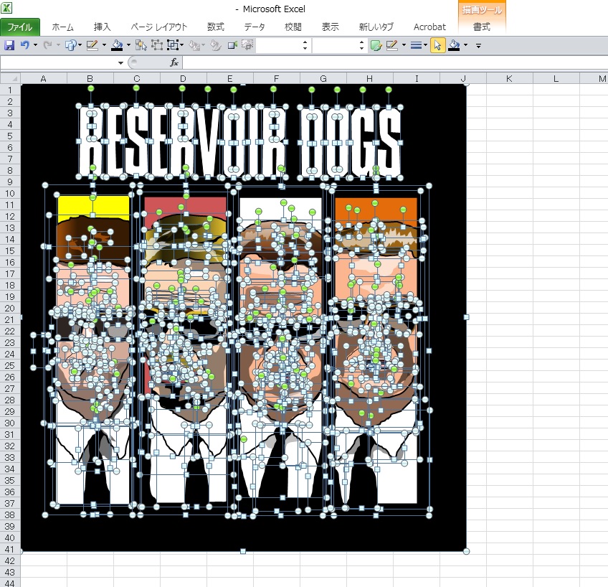Click the Redo arrow icon
This screenshot has width=608, height=587.
coord(47,45)
